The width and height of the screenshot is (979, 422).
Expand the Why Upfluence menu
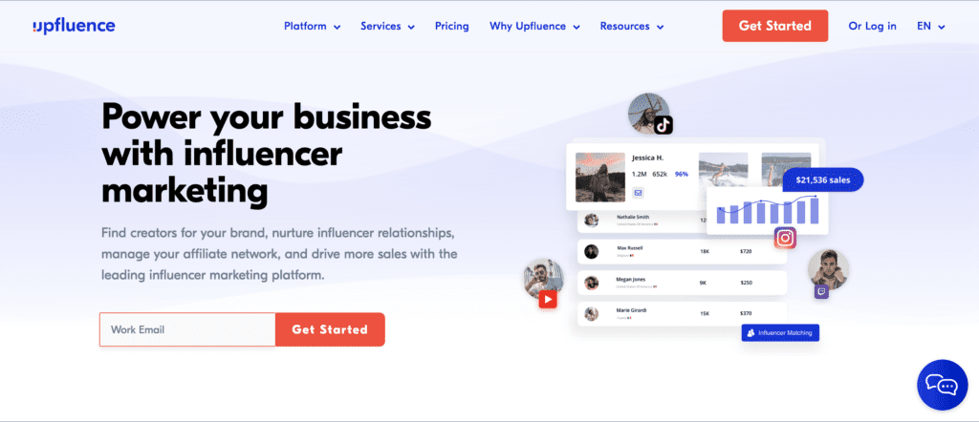coord(534,26)
